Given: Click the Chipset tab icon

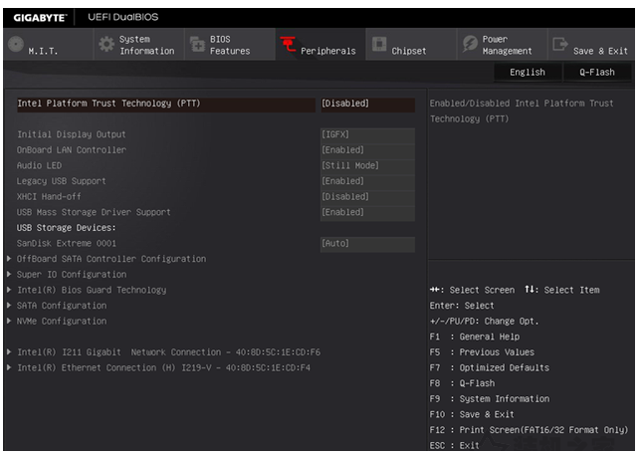Looking at the screenshot, I should pos(379,46).
